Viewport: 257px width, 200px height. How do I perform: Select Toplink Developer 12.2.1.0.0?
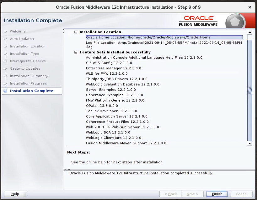pos(111,111)
